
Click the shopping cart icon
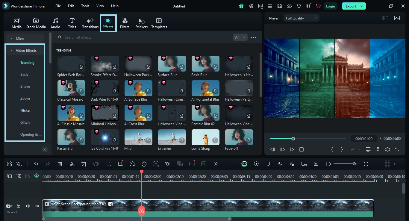[318, 6]
